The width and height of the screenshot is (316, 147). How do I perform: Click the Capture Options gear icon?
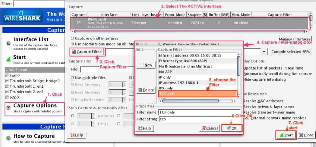tap(8, 108)
